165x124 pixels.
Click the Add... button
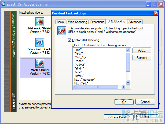[x=142, y=50]
